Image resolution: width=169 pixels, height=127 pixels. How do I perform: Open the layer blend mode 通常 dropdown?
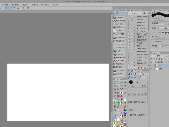159,56
